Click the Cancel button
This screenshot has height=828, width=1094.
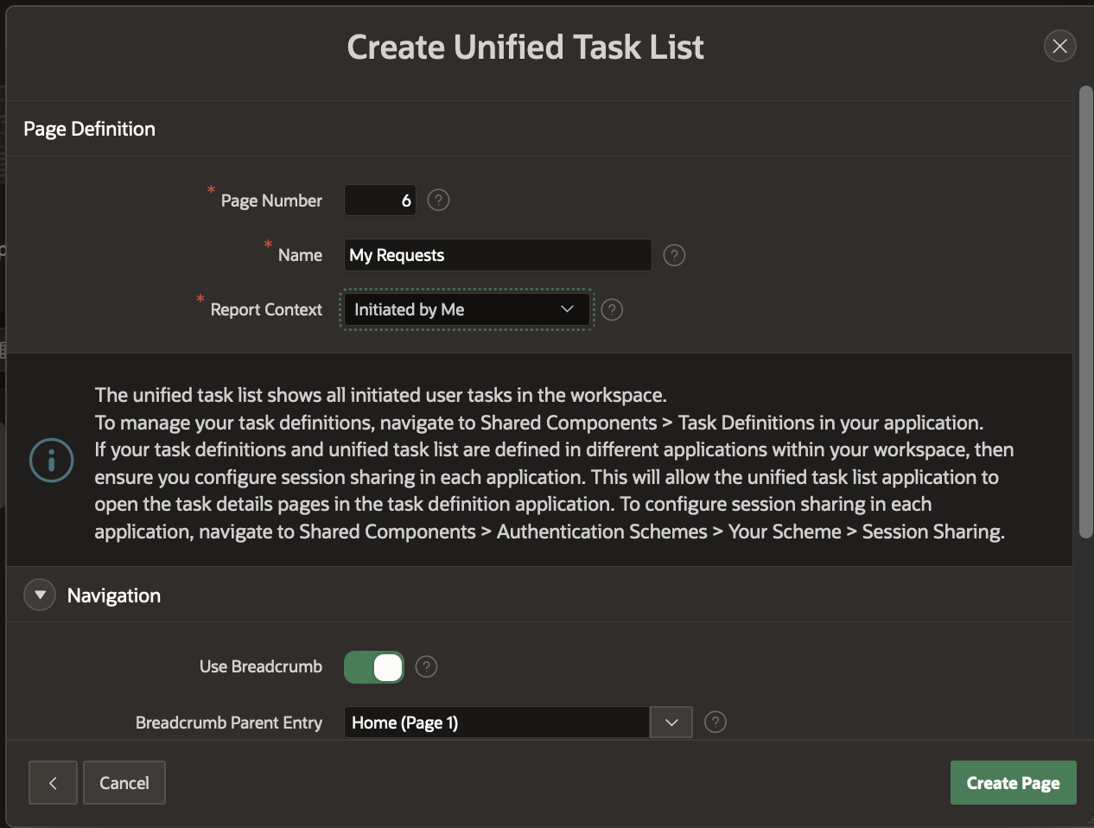(x=124, y=782)
